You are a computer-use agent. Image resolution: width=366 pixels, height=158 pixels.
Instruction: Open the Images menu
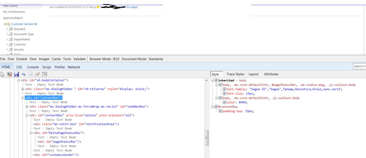pos(44,59)
